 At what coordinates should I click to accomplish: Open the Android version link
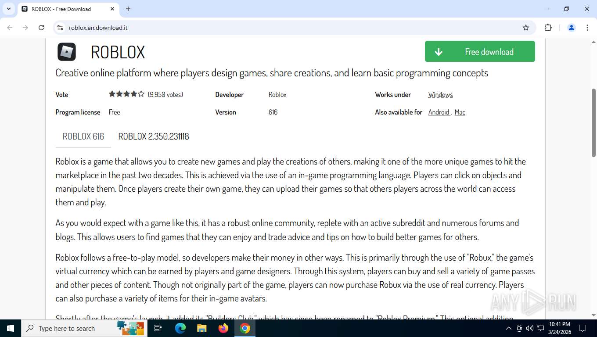click(x=439, y=112)
